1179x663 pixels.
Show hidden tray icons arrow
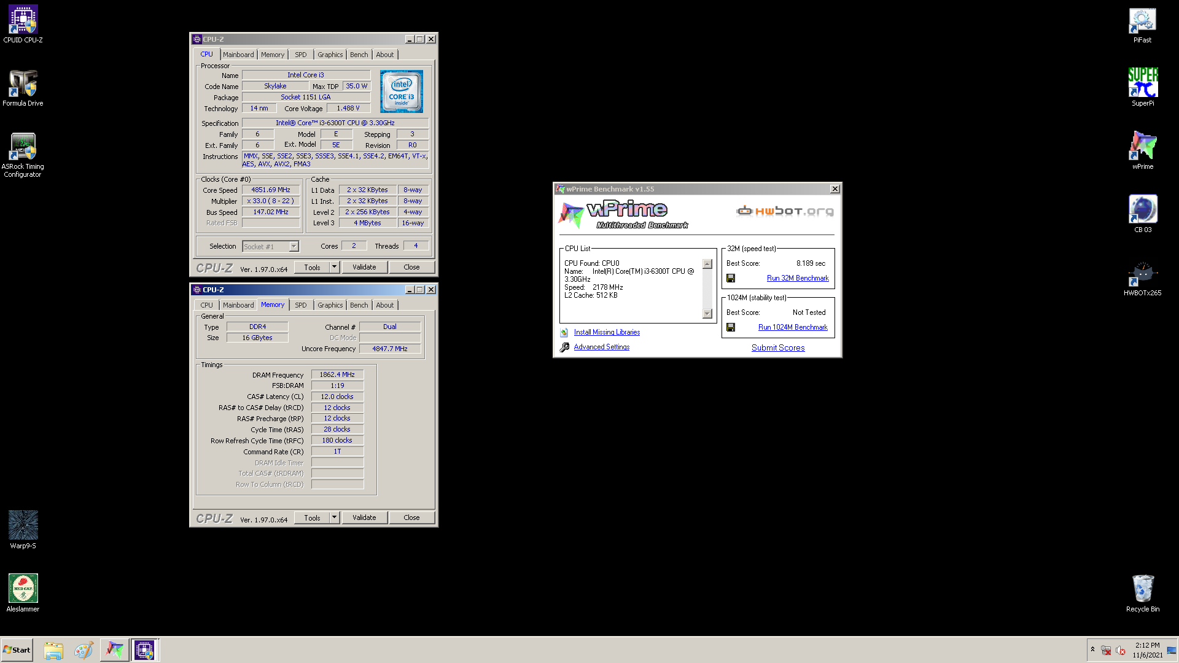coord(1092,649)
